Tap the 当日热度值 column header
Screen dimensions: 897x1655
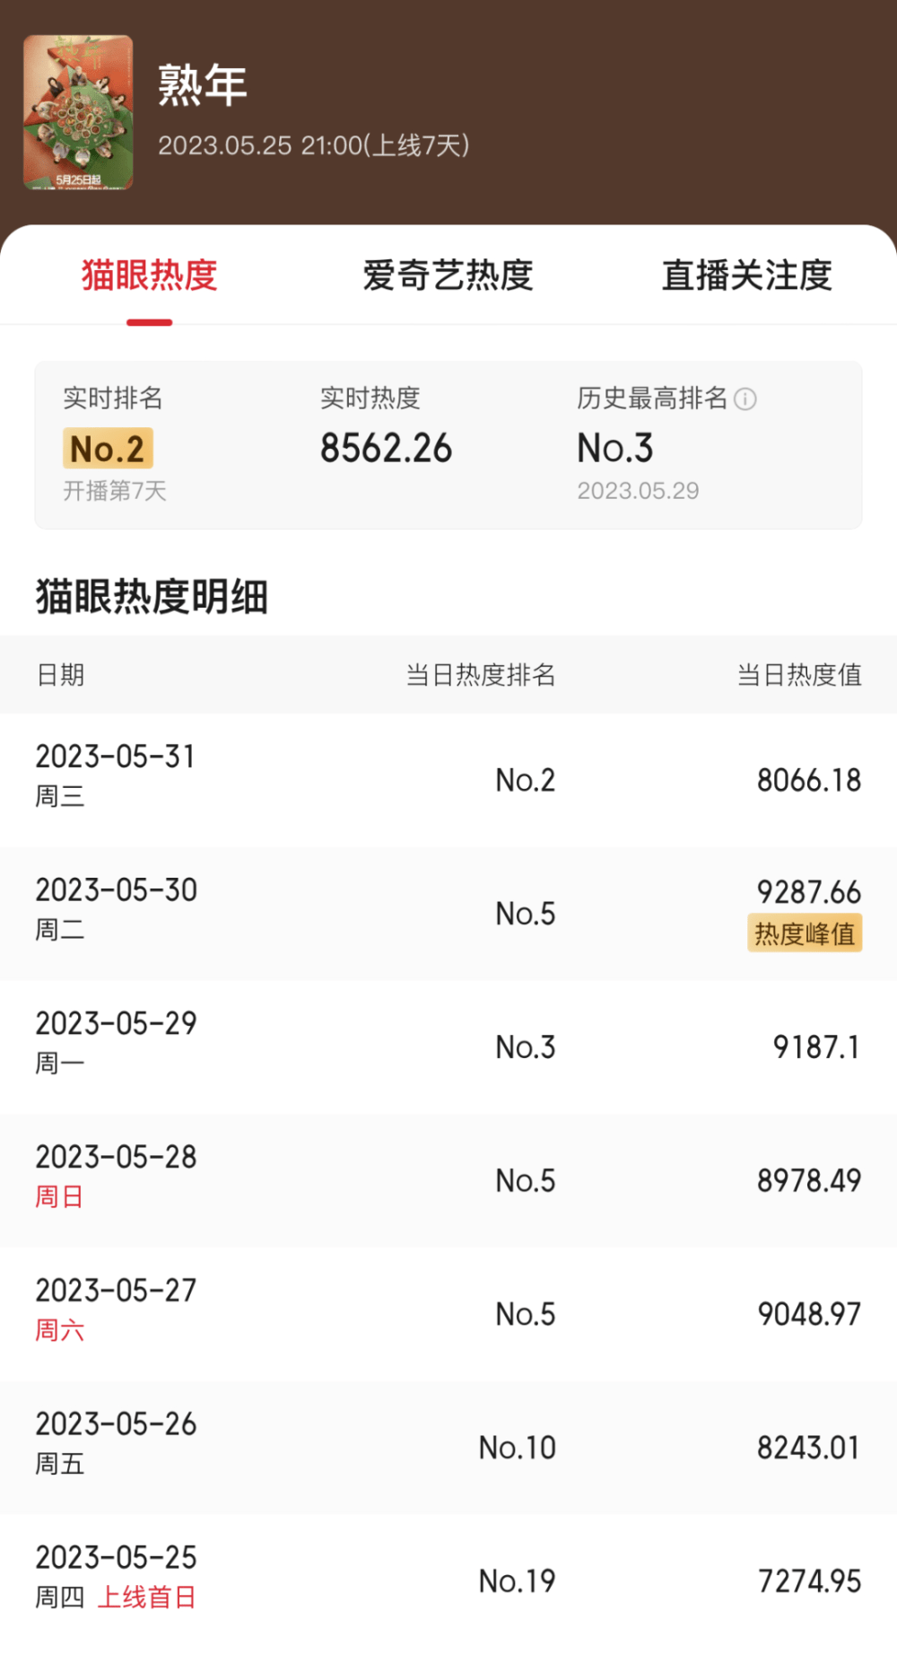pos(799,675)
